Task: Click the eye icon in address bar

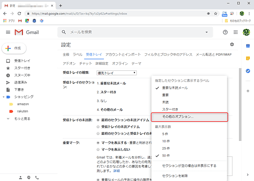Action: [208, 14]
